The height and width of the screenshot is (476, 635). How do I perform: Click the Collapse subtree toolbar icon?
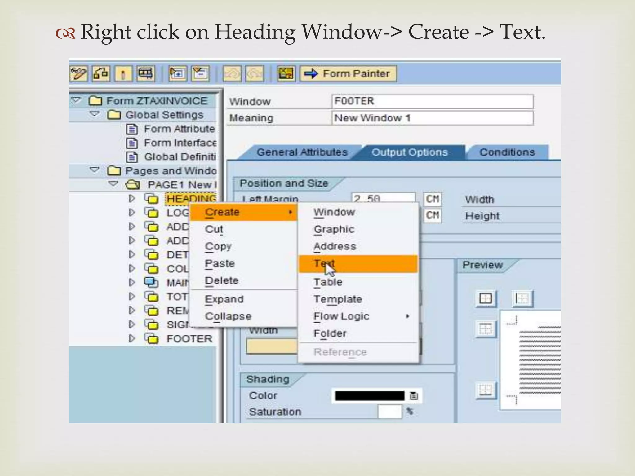(x=200, y=74)
